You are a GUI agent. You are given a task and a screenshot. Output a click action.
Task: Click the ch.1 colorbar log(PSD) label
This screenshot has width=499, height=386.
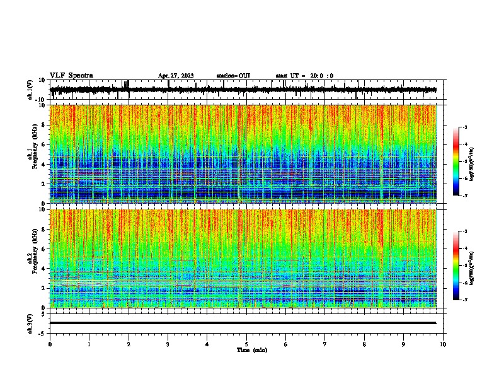point(472,164)
